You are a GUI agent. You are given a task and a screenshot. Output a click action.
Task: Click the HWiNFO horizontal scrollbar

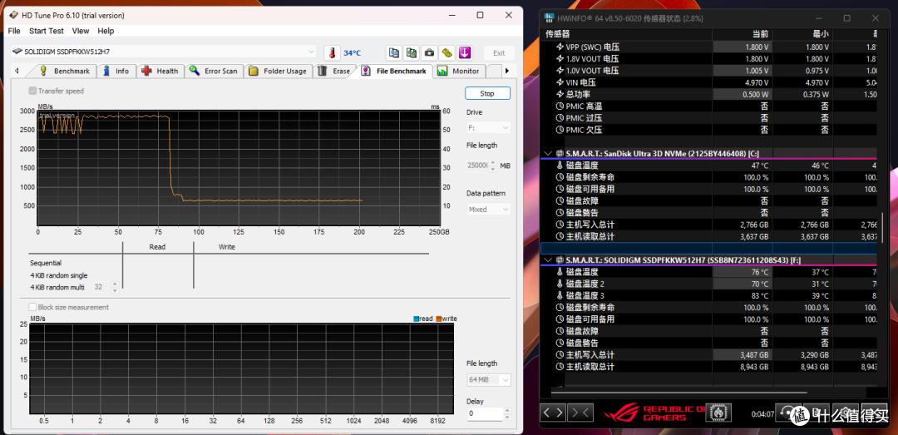[678, 393]
